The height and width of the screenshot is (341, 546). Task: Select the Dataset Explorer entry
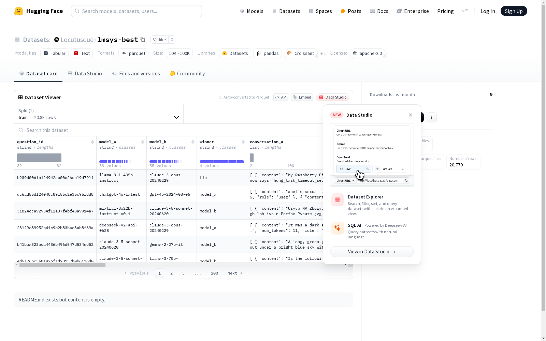(372, 205)
